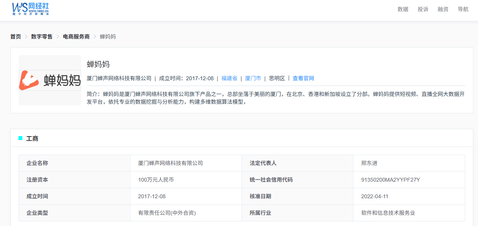478x226 pixels.
Task: Click 蝉妈妈 at the breadcrumb end
Action: pos(108,37)
